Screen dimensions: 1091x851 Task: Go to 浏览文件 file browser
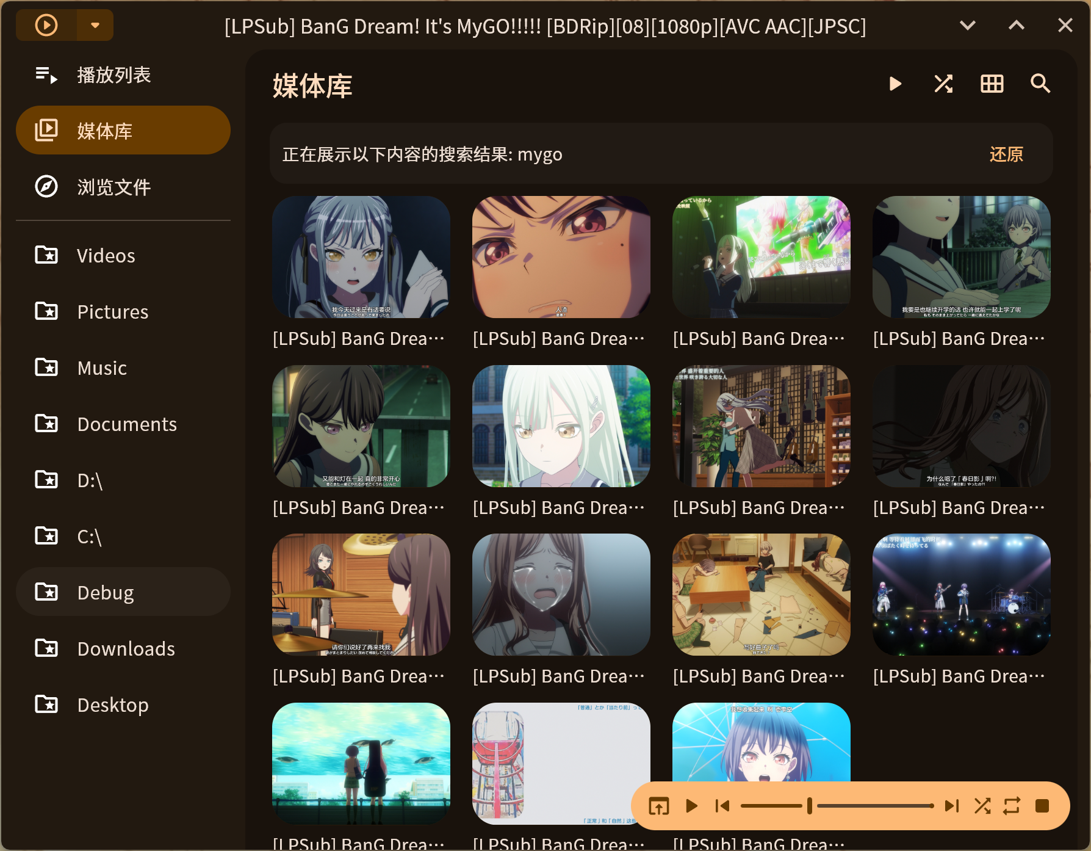point(123,186)
